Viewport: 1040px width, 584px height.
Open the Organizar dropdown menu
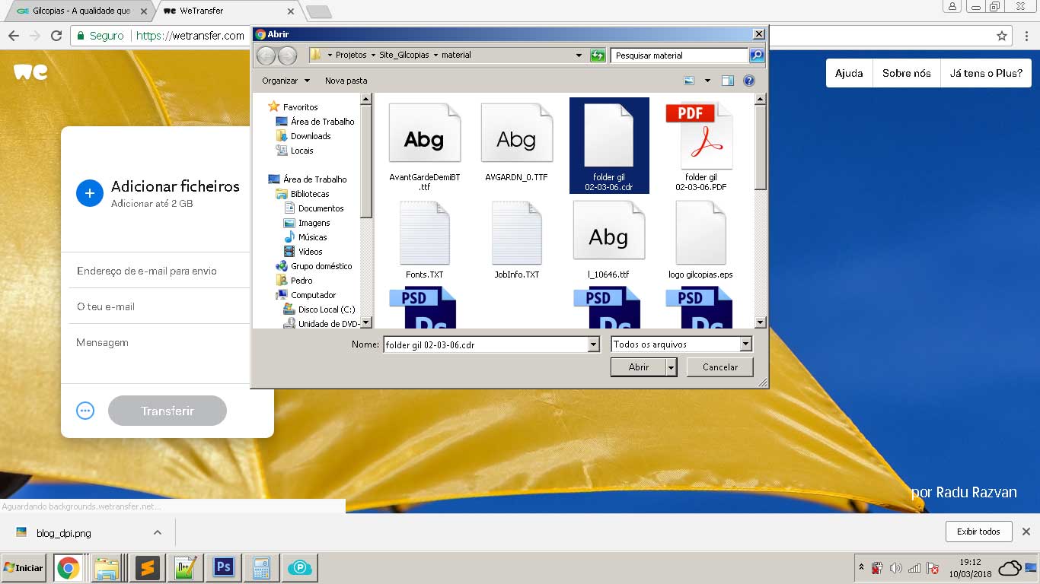tap(286, 81)
